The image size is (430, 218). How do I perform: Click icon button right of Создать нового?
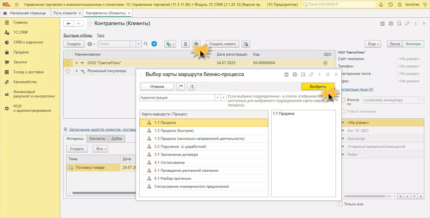point(246,44)
